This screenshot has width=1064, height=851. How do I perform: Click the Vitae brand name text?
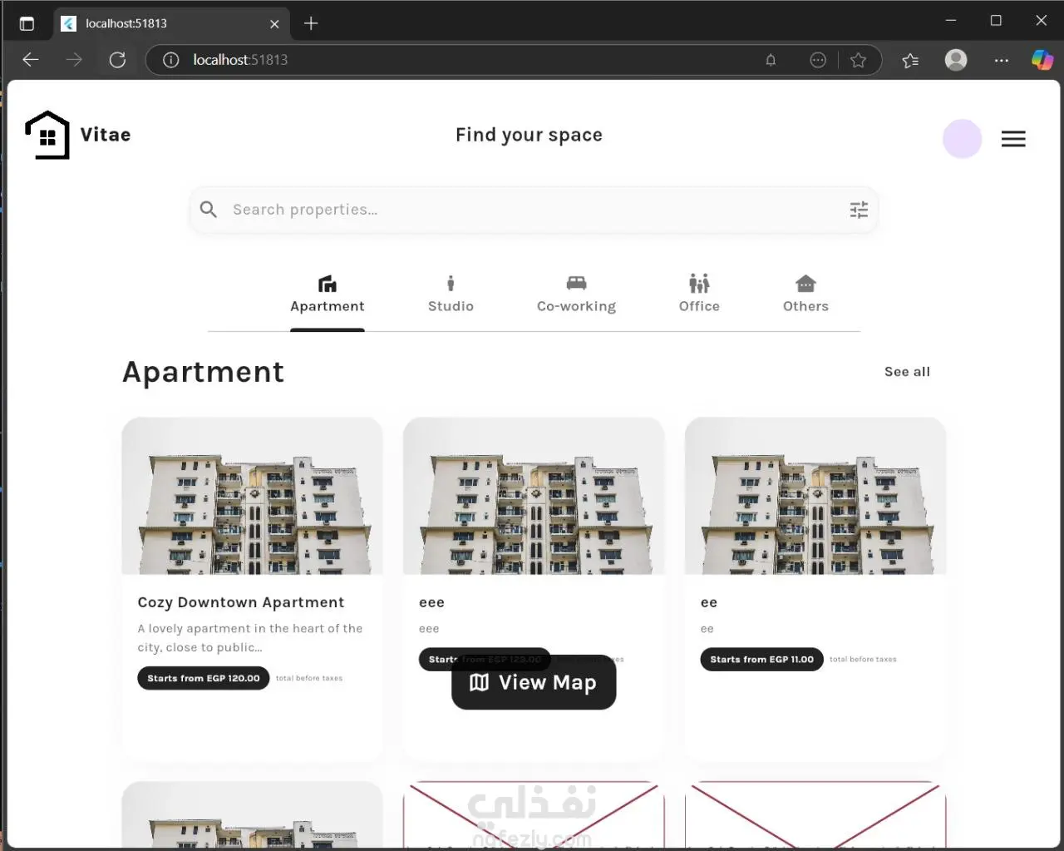[x=106, y=135]
